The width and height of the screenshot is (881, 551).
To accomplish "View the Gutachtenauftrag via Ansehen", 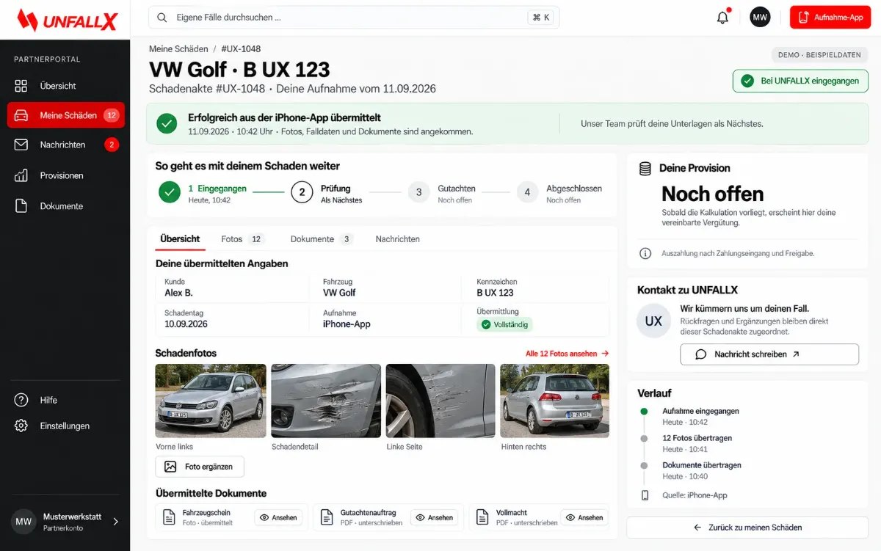I will pos(434,517).
